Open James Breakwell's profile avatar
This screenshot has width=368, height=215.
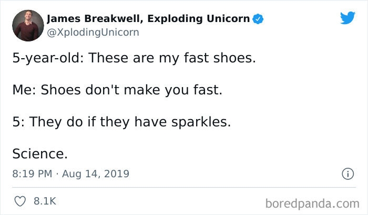[x=27, y=26]
